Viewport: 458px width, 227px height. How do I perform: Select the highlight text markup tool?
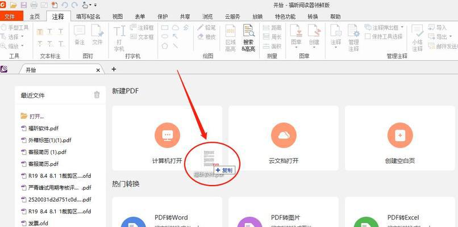pos(40,32)
